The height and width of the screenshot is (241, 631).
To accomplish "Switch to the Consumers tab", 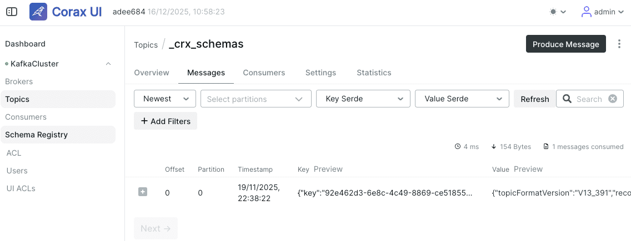I will point(264,73).
